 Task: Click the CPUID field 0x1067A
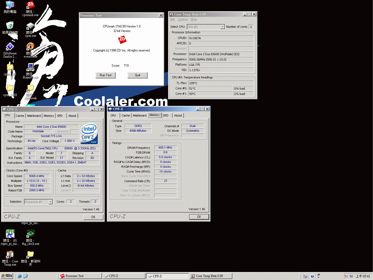[x=221, y=38]
